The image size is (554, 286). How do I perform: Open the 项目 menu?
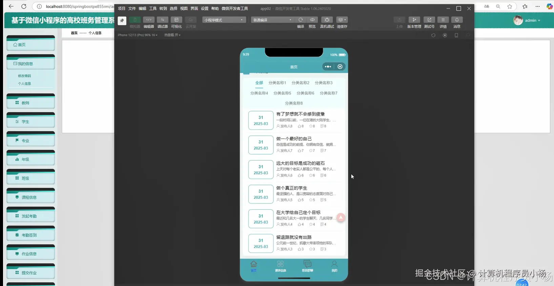(122, 8)
